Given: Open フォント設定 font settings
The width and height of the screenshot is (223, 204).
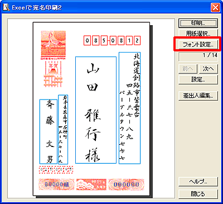Looking at the screenshot, I should coord(198,45).
